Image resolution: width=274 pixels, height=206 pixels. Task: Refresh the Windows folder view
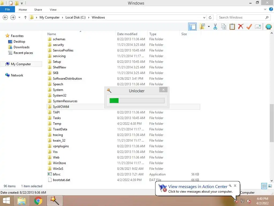(x=210, y=17)
